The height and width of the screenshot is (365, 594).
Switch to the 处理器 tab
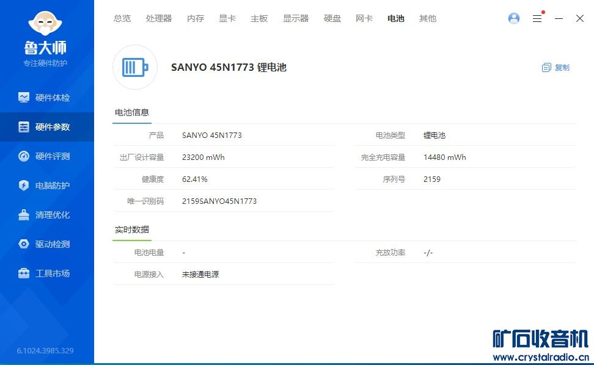[x=159, y=18]
